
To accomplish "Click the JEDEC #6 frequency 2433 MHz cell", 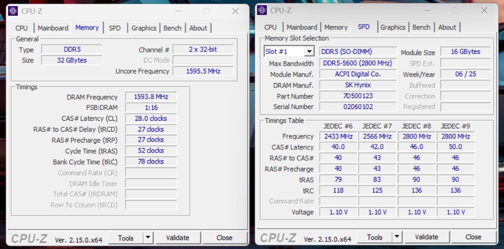I will pos(338,136).
